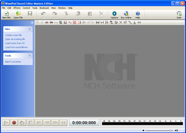
Task: Click the Stop square button
Action: [31, 123]
